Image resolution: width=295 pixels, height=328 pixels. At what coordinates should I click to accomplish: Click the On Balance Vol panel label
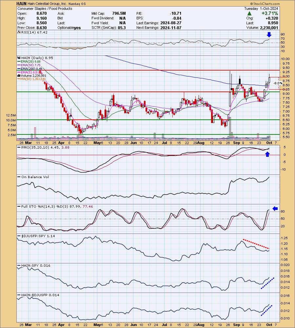click(35, 177)
